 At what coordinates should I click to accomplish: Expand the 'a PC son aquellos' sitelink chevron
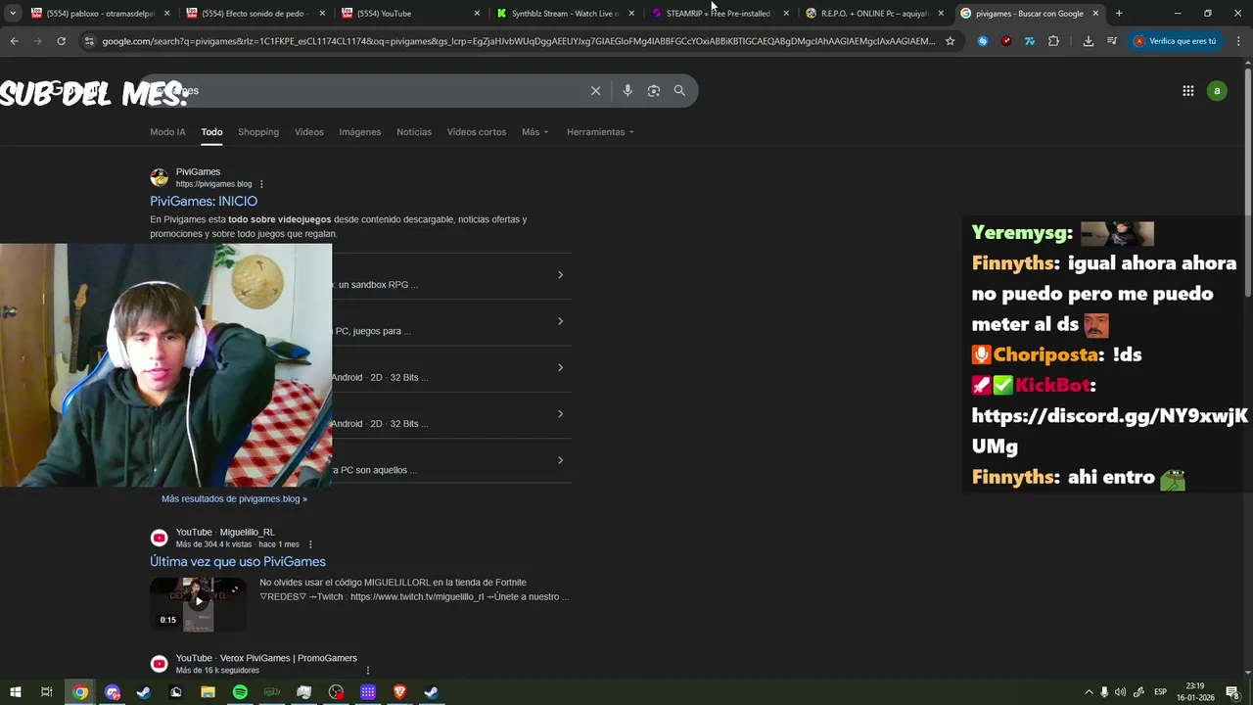560,460
